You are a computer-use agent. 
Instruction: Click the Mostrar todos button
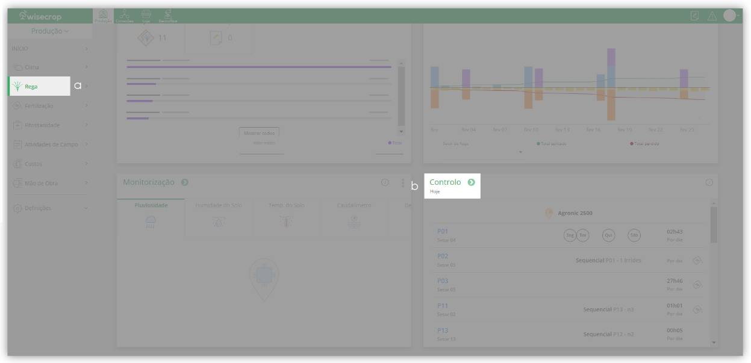click(x=259, y=132)
